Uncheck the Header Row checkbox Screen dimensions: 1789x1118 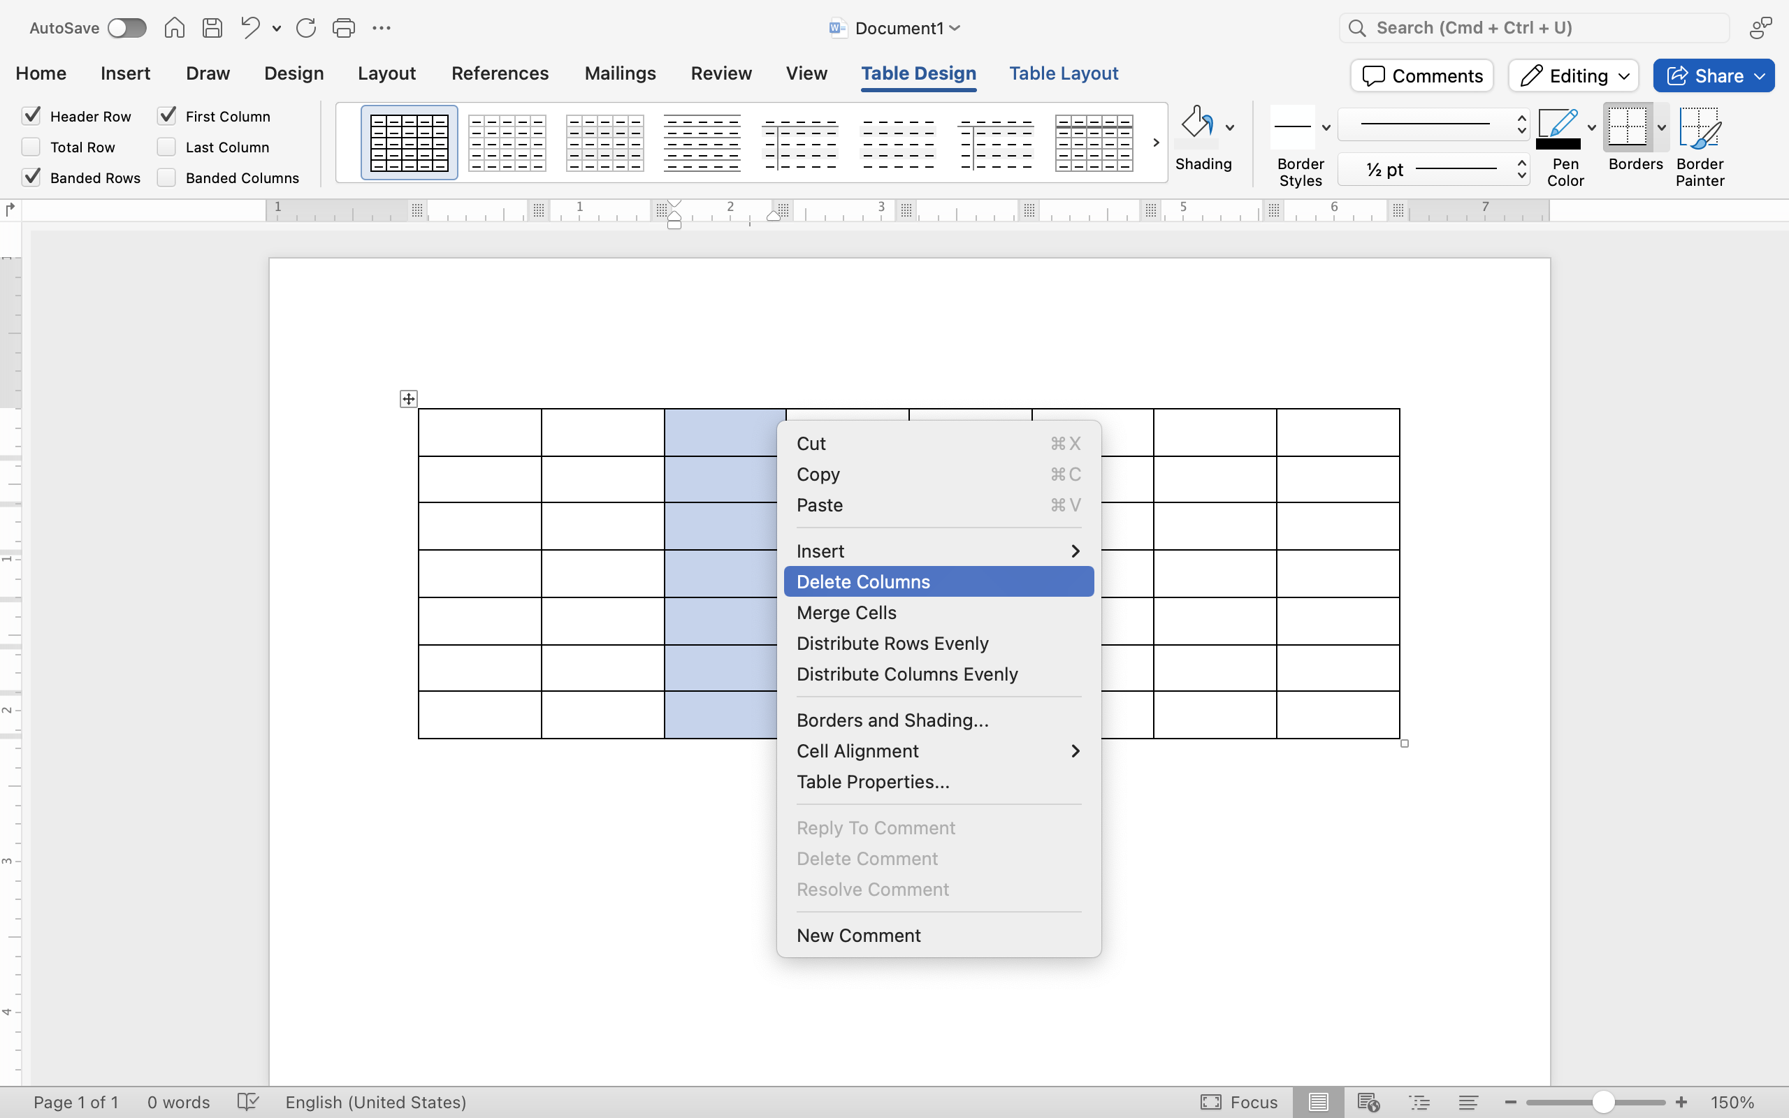(x=31, y=115)
